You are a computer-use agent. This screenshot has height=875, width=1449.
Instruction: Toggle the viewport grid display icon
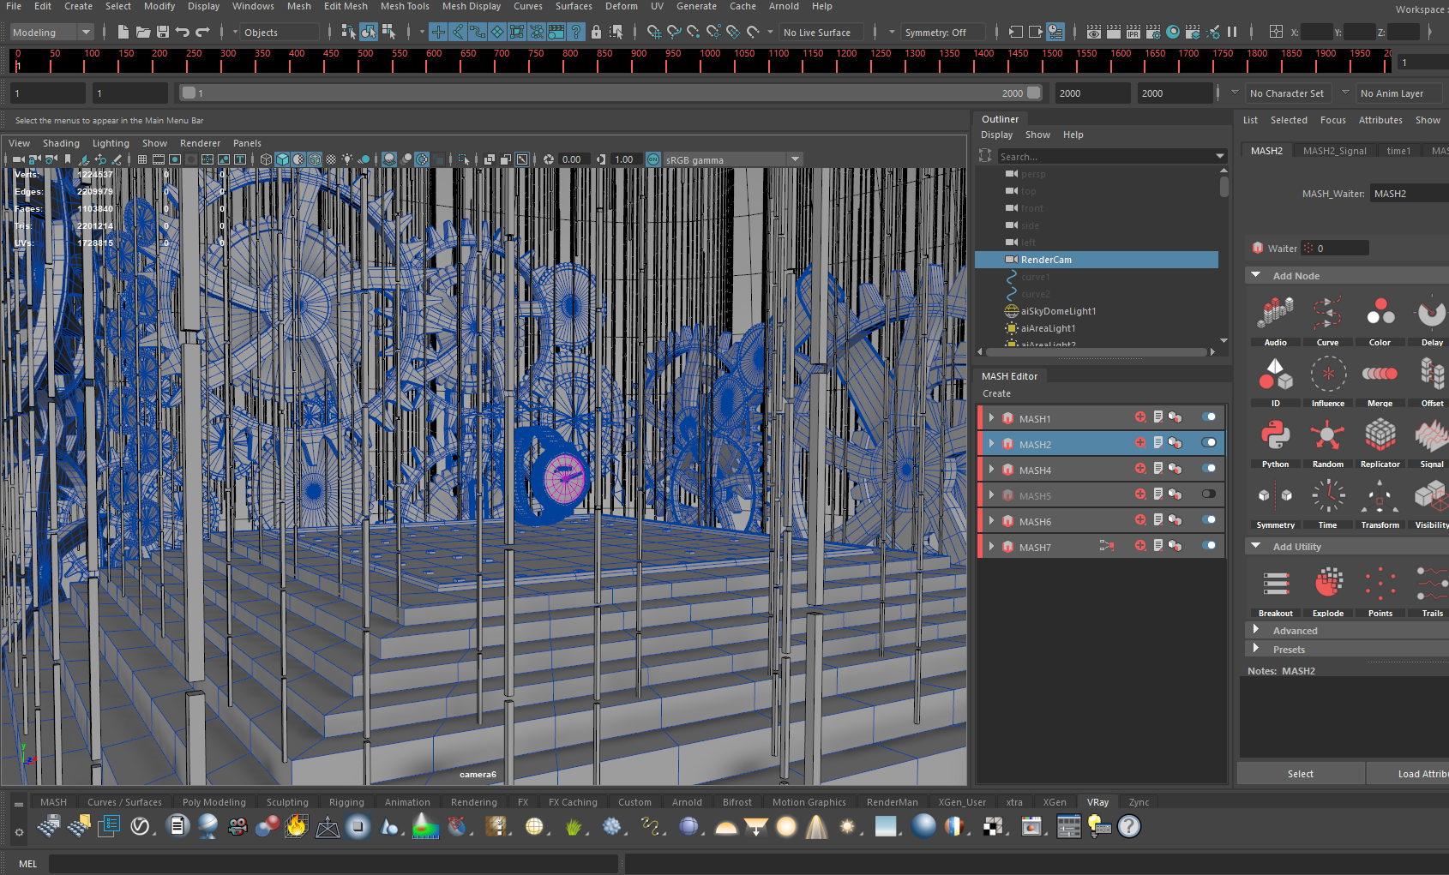(142, 159)
